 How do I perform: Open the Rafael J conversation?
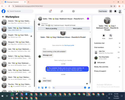point(17,57)
